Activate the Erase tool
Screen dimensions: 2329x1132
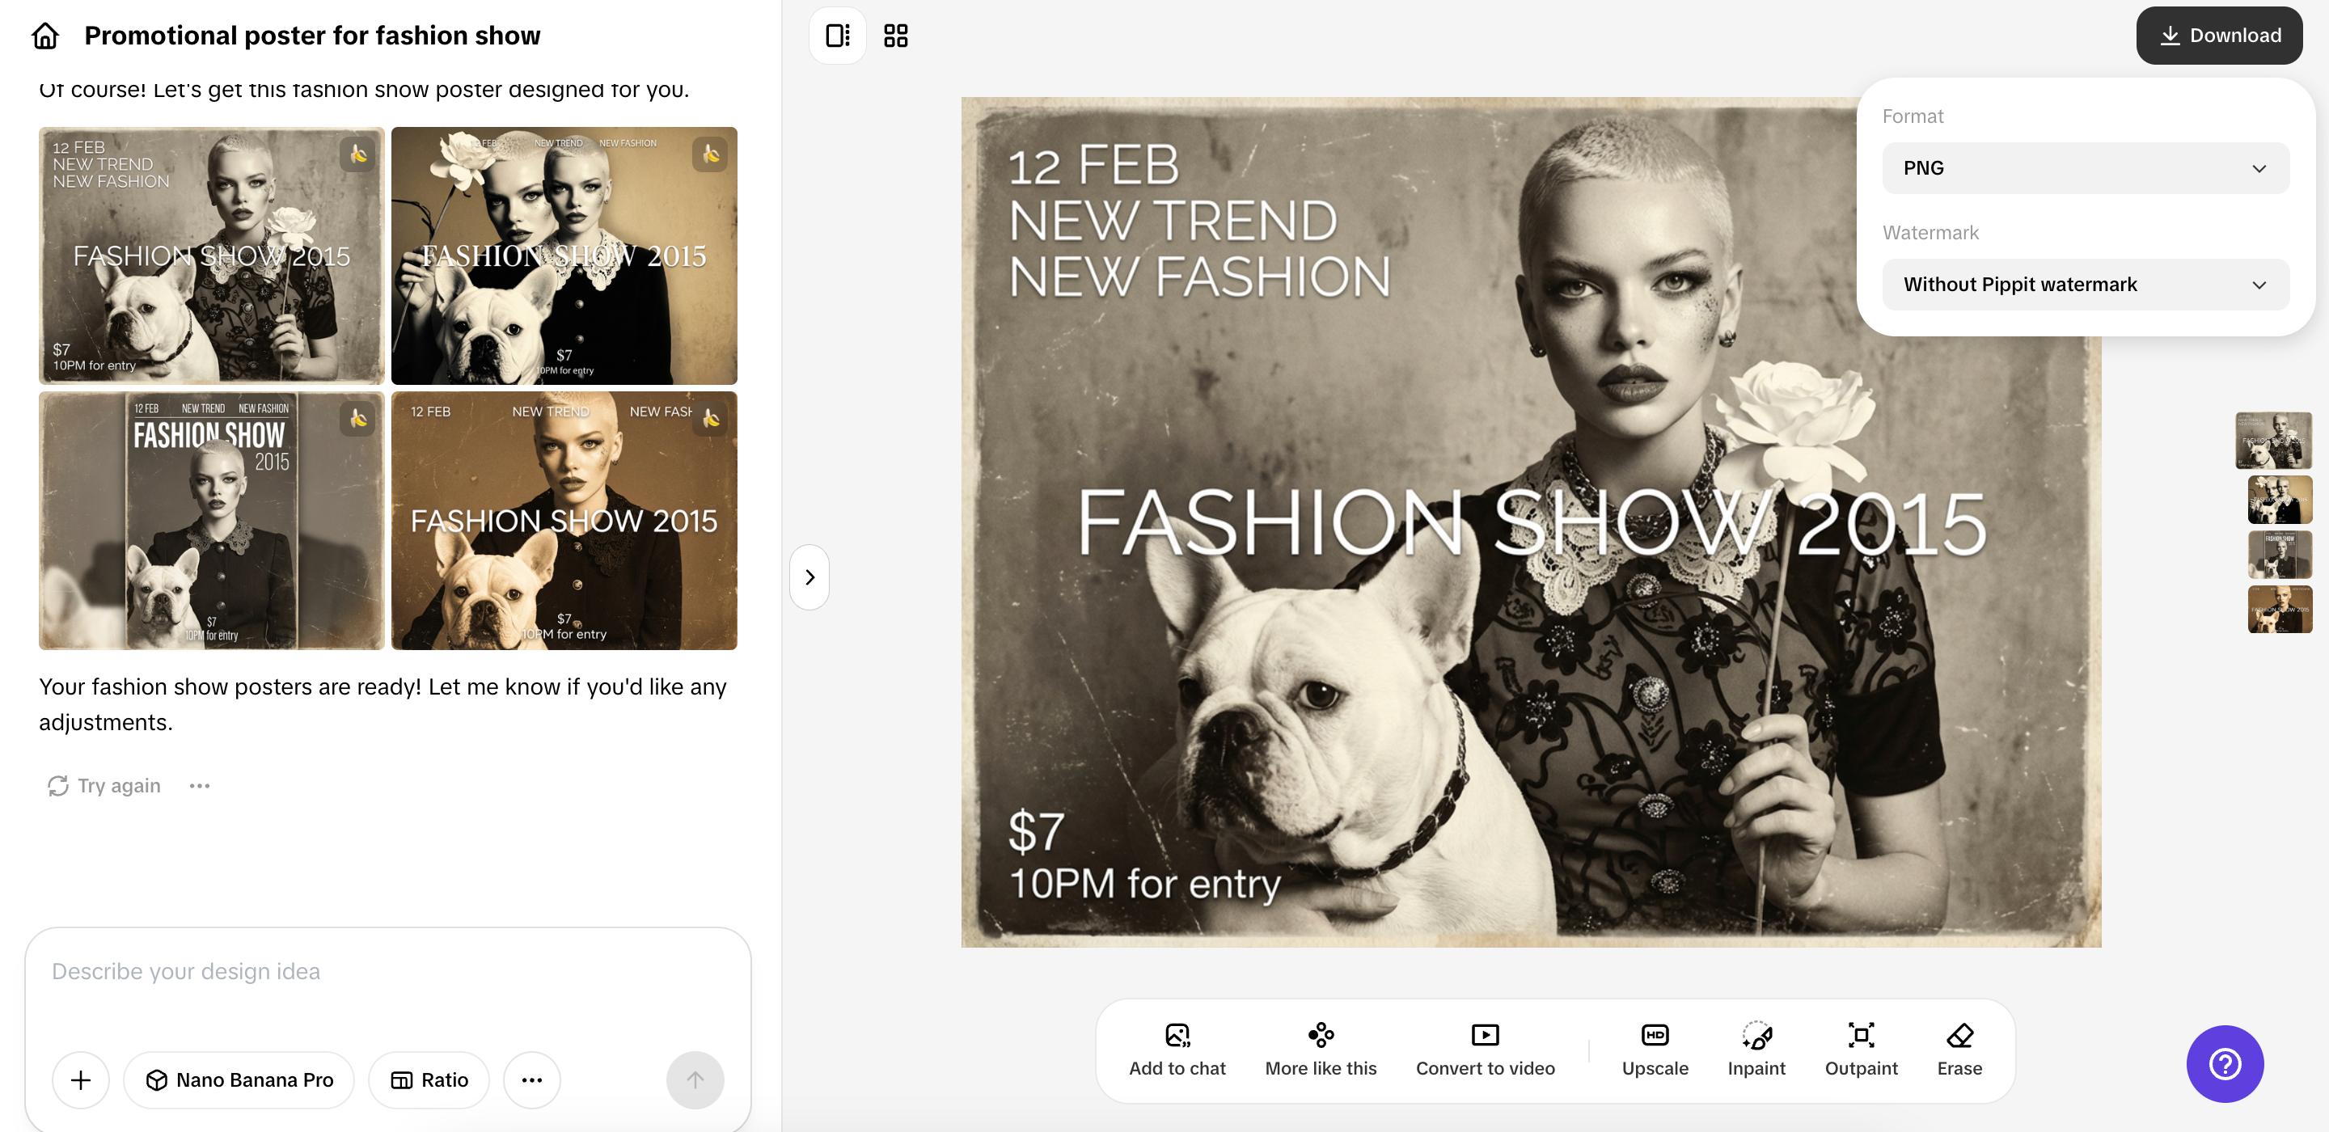pyautogui.click(x=1959, y=1049)
